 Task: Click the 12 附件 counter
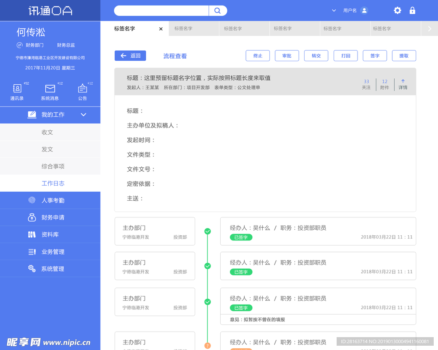pos(385,84)
